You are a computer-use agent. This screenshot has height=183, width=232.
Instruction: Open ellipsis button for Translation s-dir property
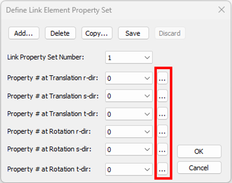click(162, 96)
